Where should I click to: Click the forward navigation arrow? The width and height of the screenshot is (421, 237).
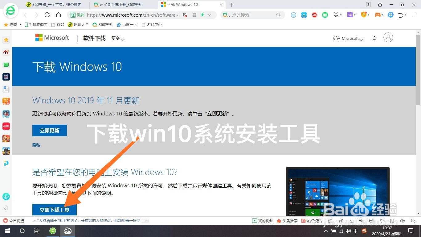36,15
